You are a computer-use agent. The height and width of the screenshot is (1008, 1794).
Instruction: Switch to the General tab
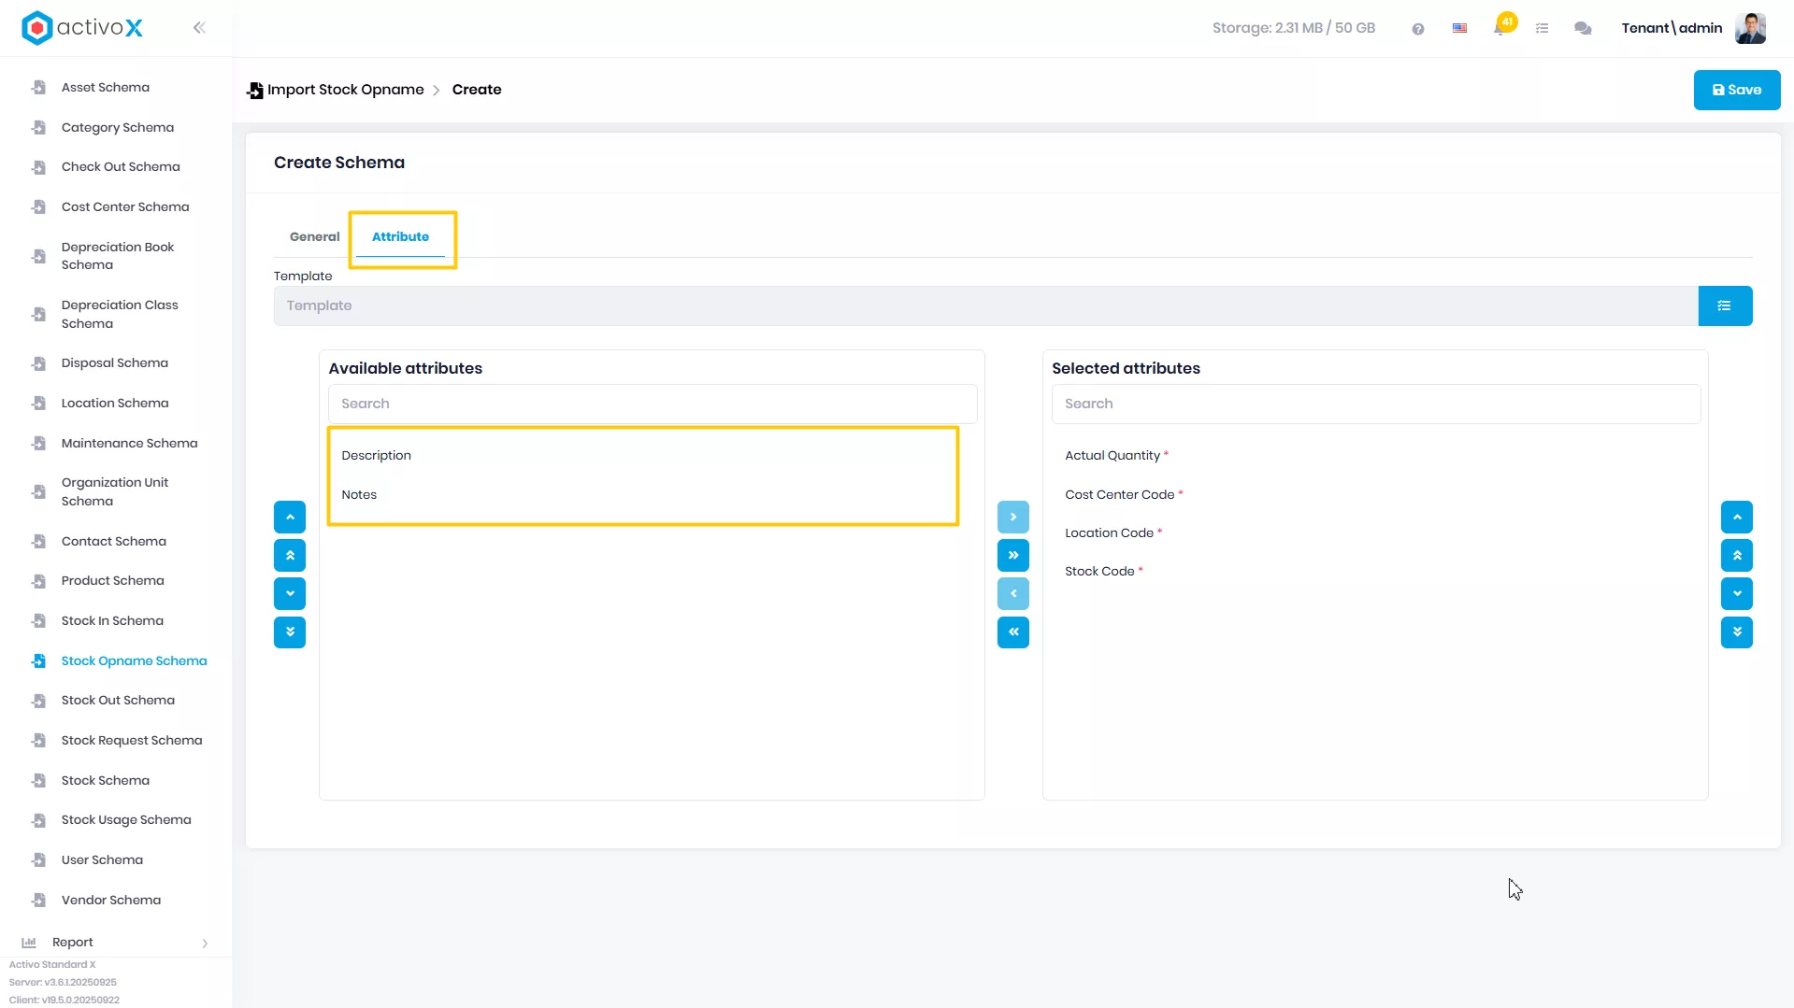tap(314, 236)
